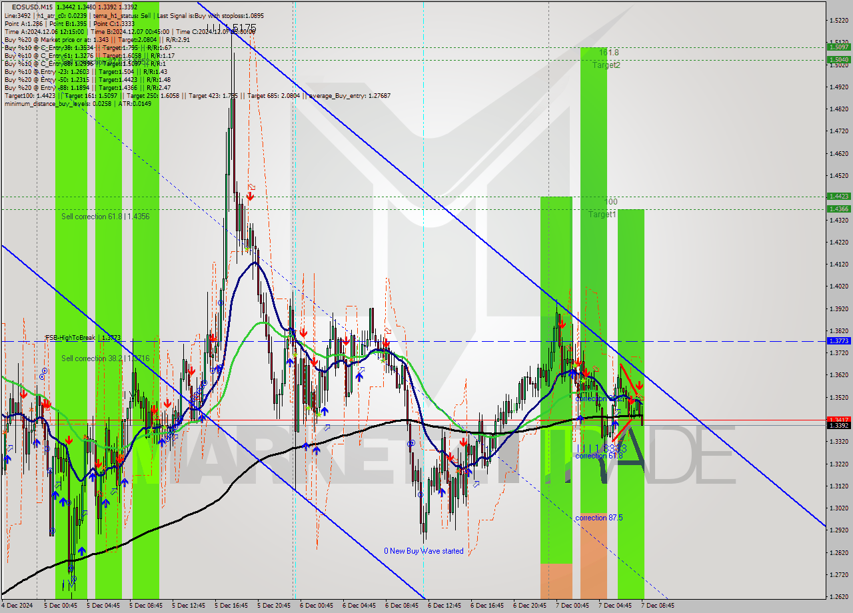This screenshot has width=853, height=613.
Task: Select the 'Sell correction 38.2 | 1.3716' label
Action: pyautogui.click(x=105, y=358)
